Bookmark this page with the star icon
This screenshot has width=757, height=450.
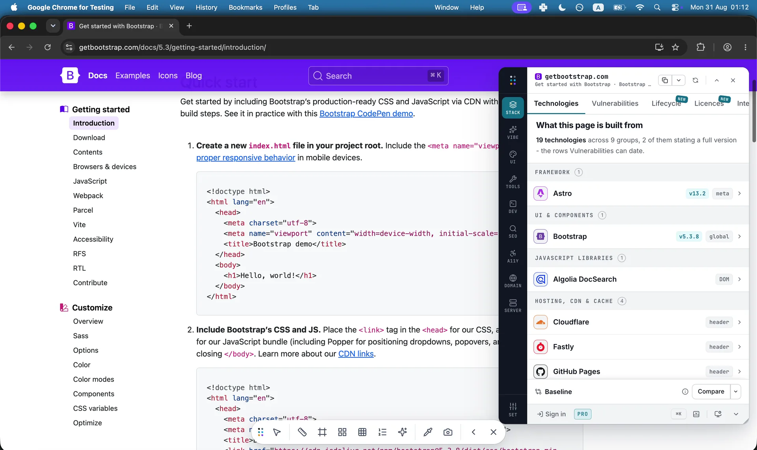click(675, 47)
